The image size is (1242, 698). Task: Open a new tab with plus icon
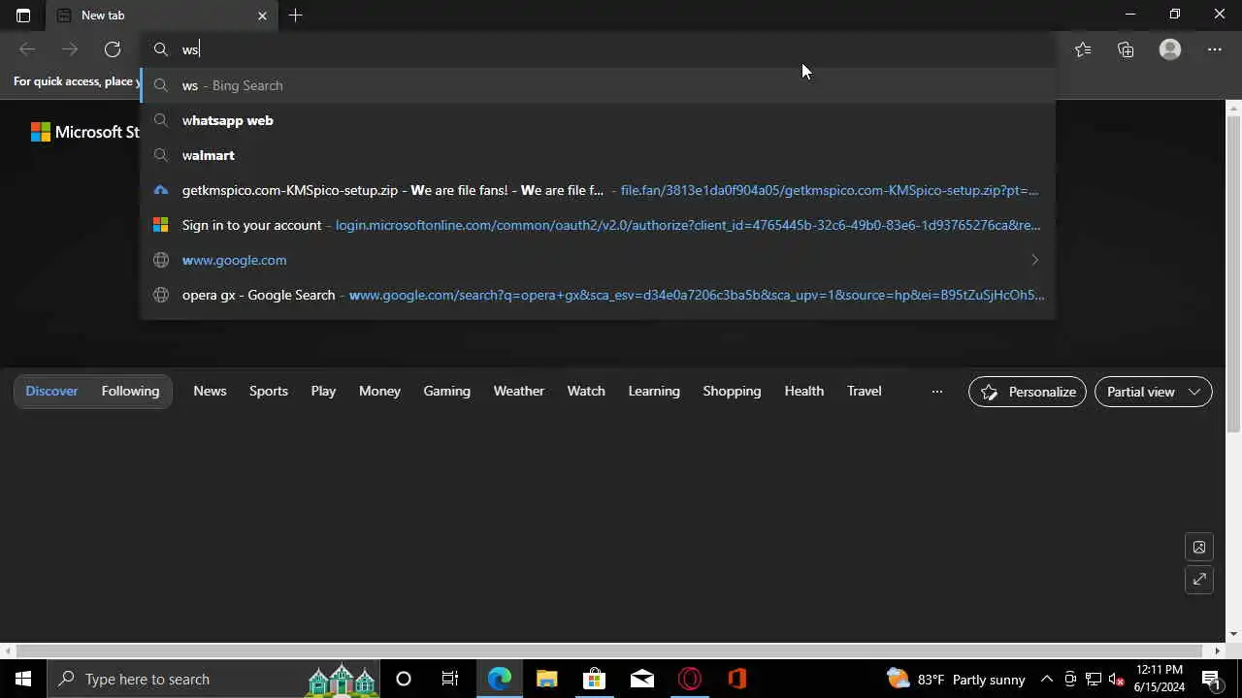[x=296, y=16]
